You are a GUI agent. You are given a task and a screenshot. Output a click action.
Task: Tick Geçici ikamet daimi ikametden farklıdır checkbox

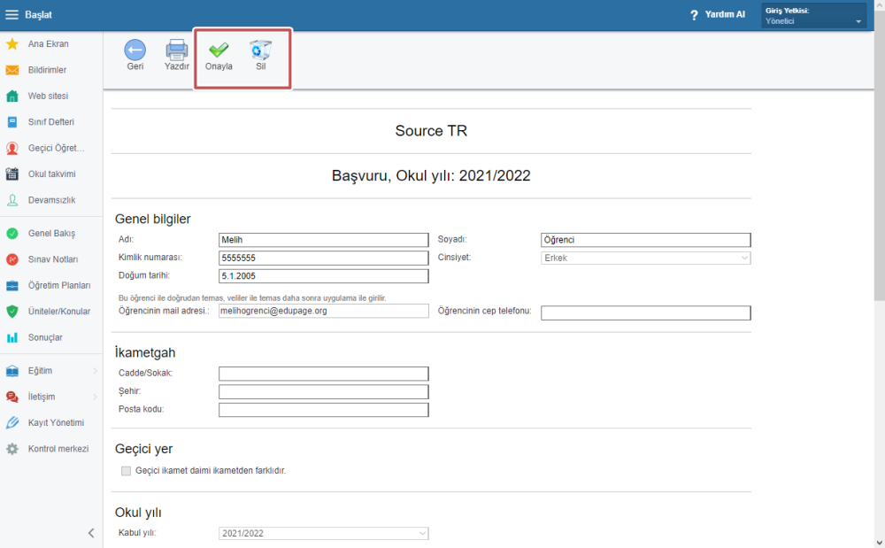pyautogui.click(x=126, y=471)
